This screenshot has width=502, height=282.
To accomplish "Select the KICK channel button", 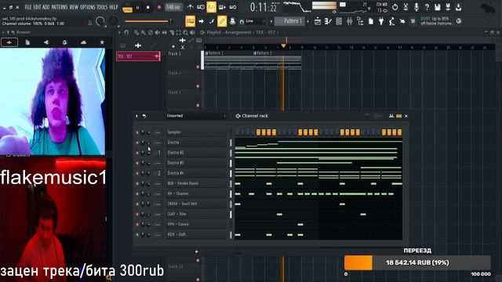I will coord(196,234).
